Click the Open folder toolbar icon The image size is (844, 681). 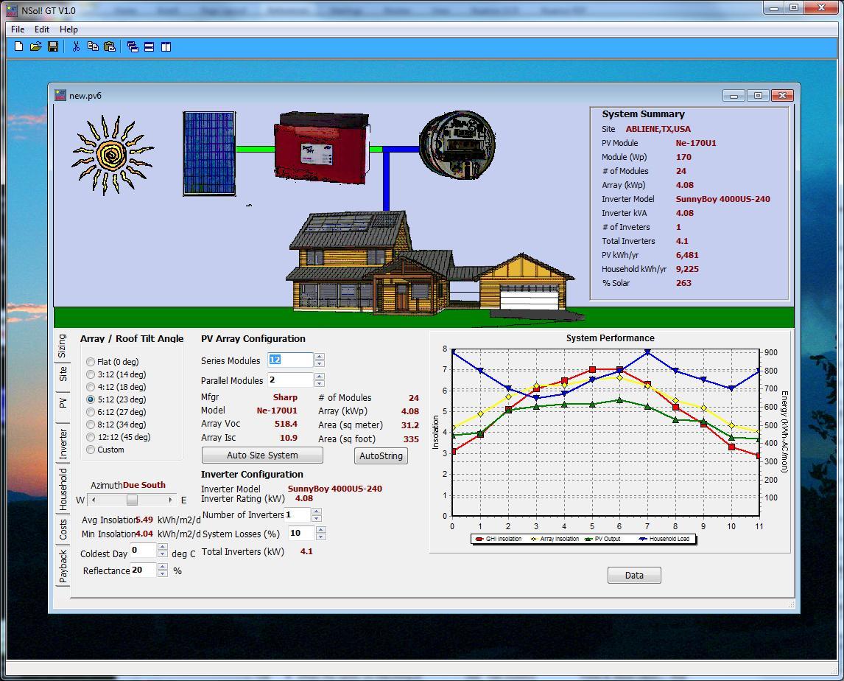tap(35, 46)
